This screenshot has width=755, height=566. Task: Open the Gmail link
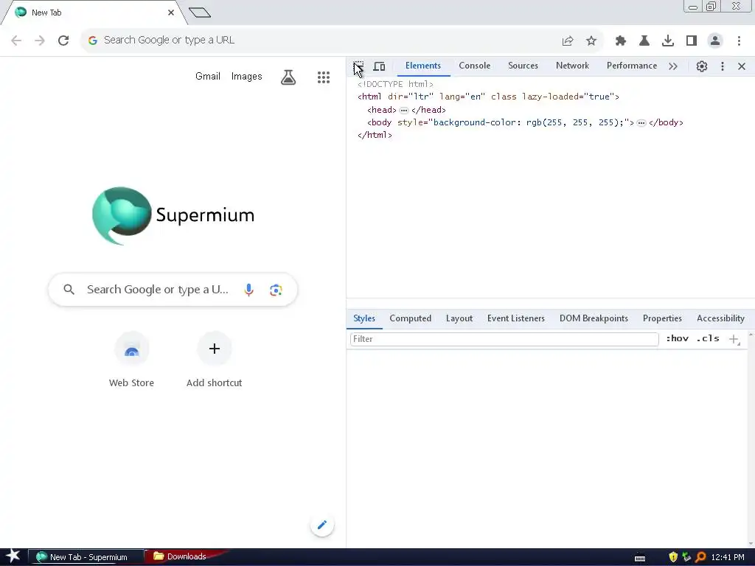(207, 77)
